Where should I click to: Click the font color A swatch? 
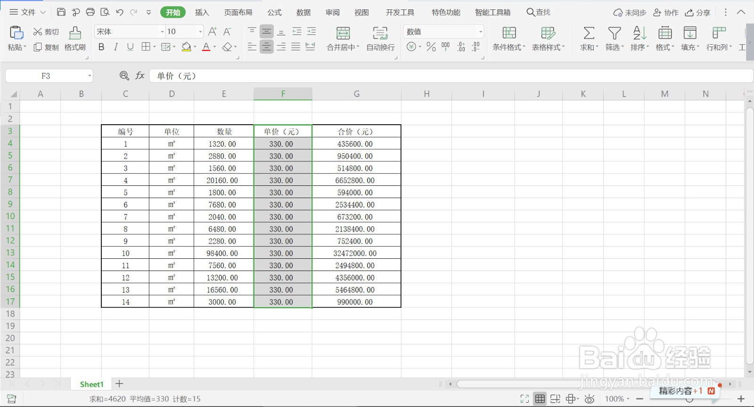click(x=206, y=47)
